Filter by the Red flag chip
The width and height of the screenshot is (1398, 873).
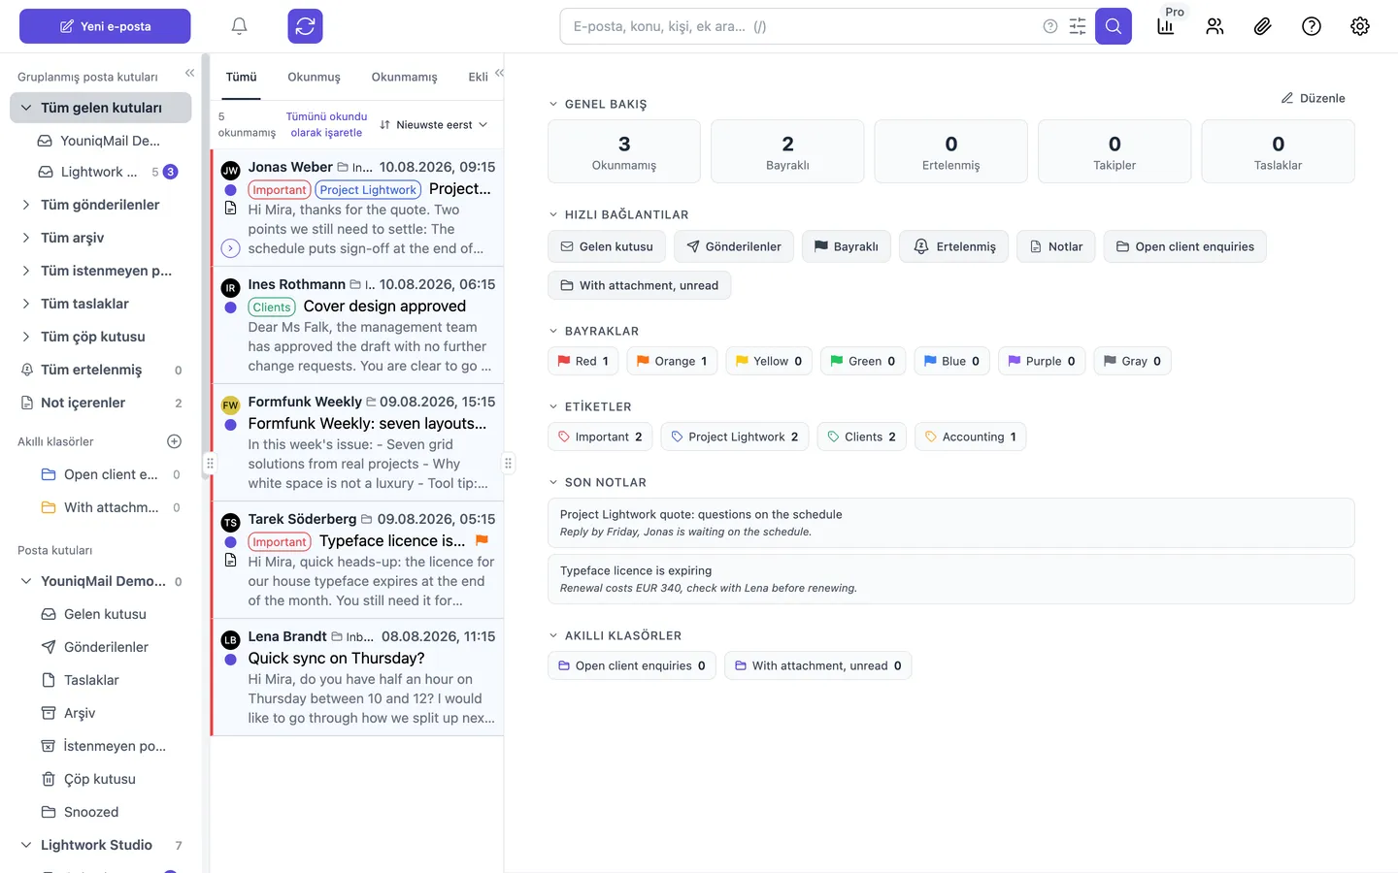point(583,361)
